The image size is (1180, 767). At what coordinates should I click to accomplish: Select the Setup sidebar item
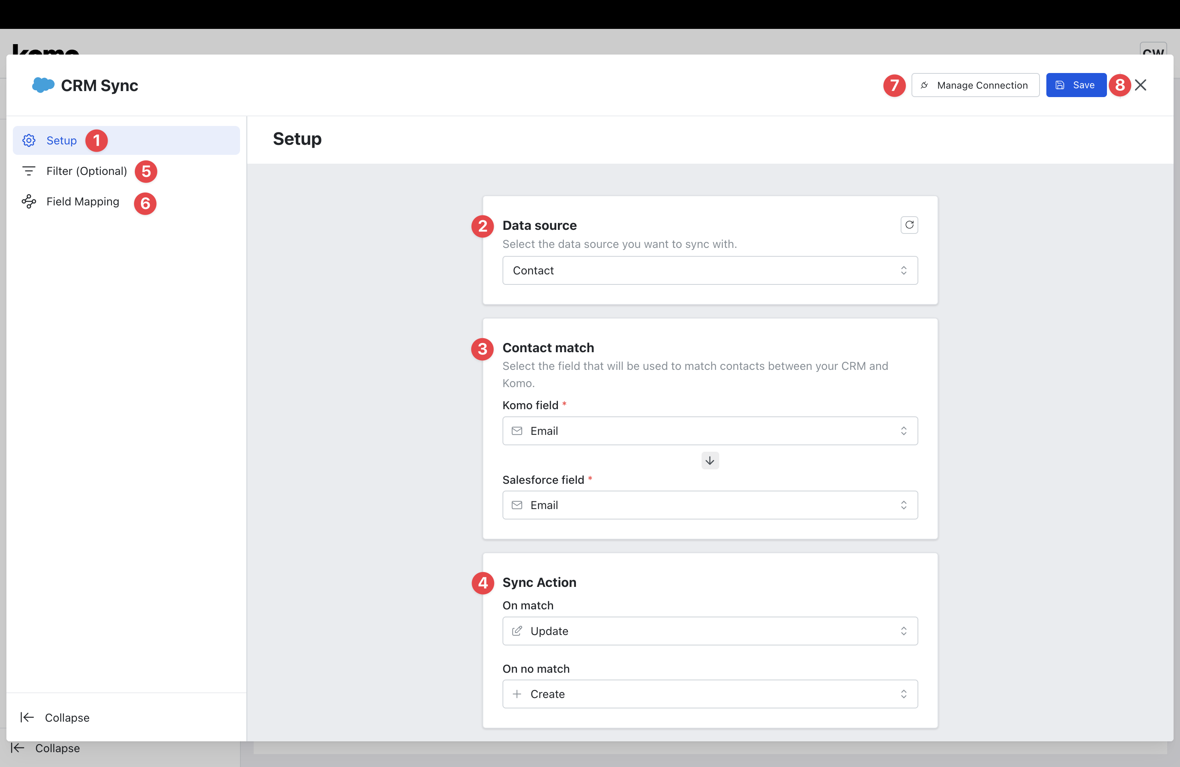[61, 141]
